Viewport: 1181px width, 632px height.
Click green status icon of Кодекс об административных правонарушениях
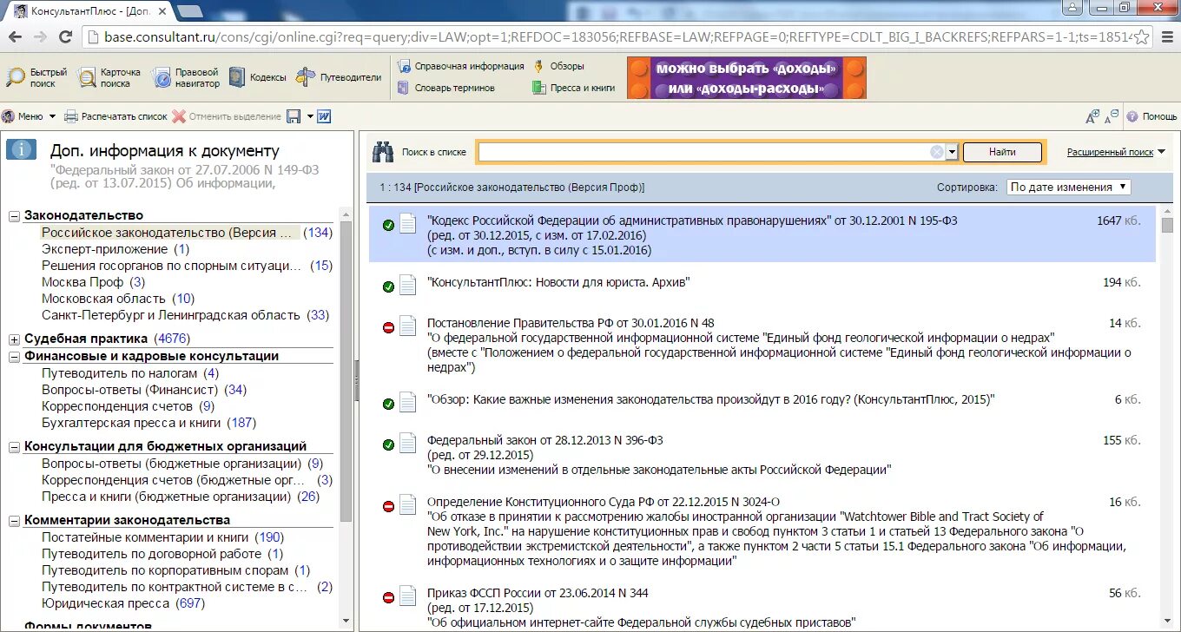[388, 226]
